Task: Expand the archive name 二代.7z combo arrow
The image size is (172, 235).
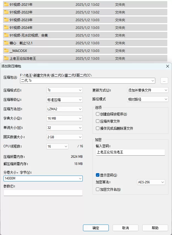Action: pos(153,81)
